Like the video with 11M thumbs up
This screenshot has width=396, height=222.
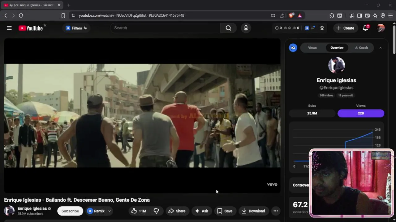tap(138, 211)
